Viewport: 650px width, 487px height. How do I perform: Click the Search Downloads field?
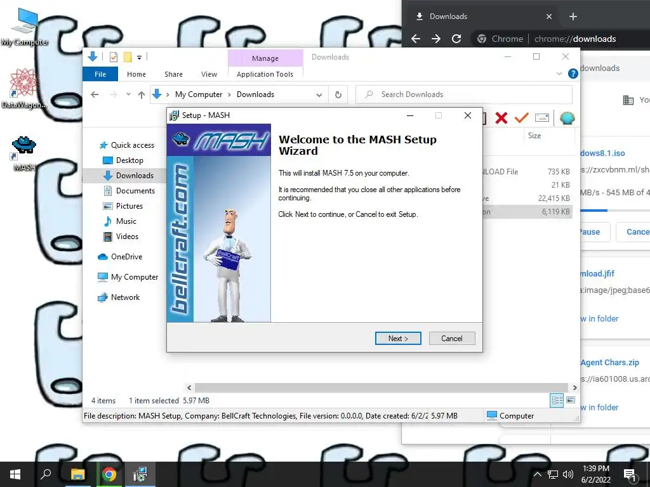click(x=464, y=94)
